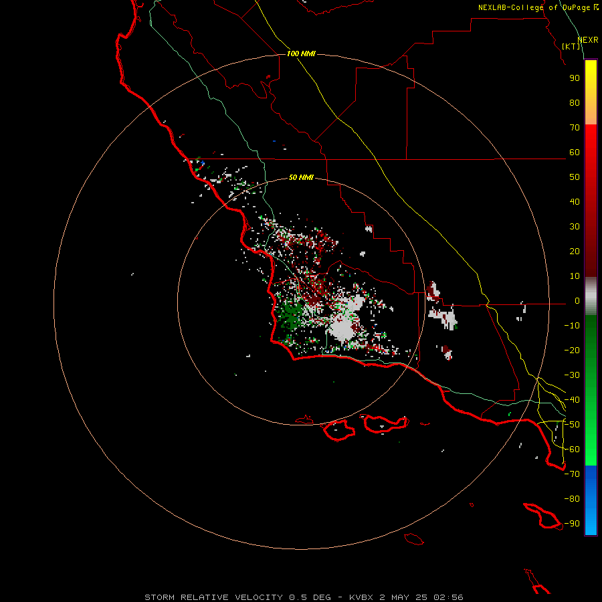Pick the blue bottom segment of the color bar

coord(591,500)
